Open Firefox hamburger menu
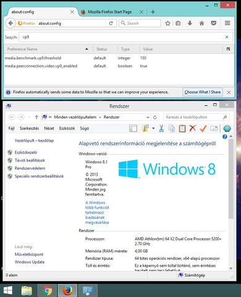The image size is (241, 297). pyautogui.click(x=227, y=23)
